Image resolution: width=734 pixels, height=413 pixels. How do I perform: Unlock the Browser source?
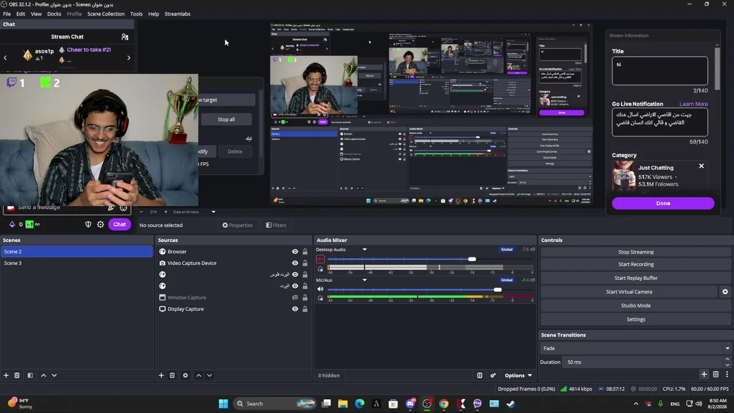pyautogui.click(x=305, y=251)
